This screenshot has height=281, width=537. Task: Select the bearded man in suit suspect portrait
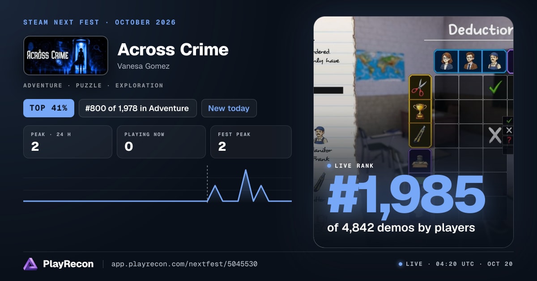[471, 62]
